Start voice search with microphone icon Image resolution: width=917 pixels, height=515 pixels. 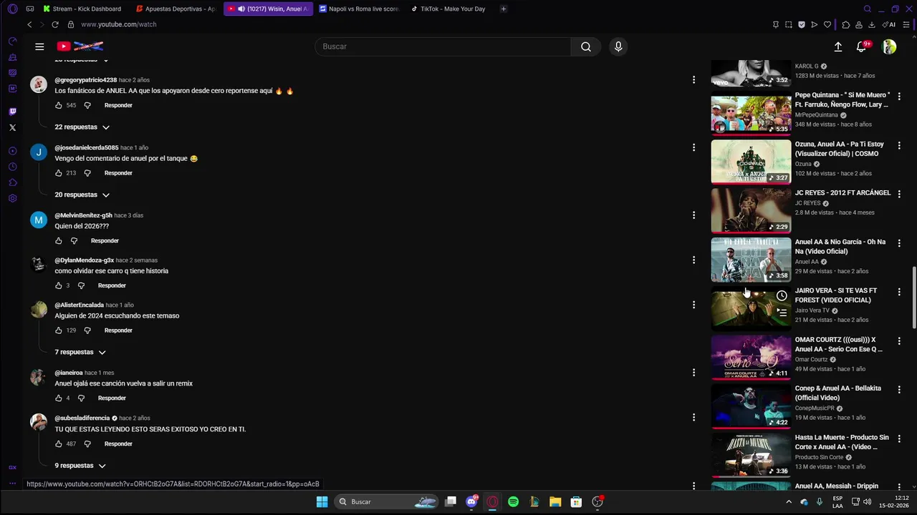pos(618,46)
